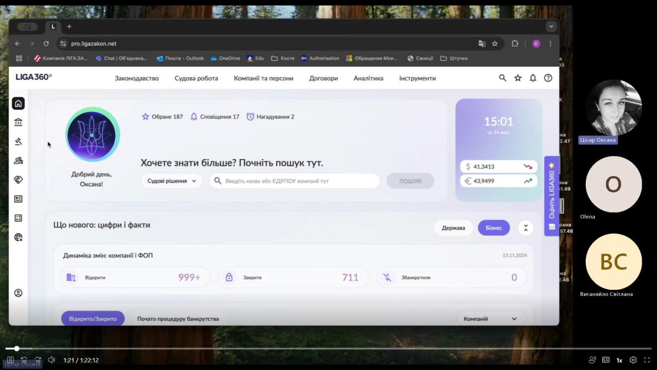Open the companies and persons sidebar icon
This screenshot has height=370, width=657.
tap(19, 161)
